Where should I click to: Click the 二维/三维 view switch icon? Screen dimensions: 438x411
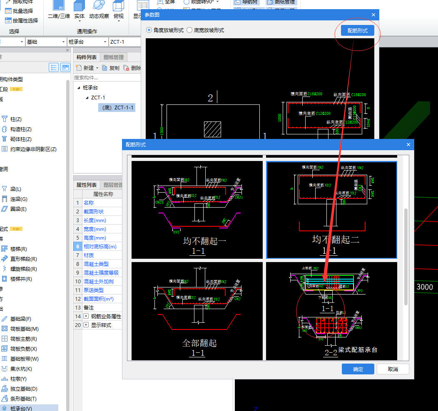pyautogui.click(x=59, y=7)
